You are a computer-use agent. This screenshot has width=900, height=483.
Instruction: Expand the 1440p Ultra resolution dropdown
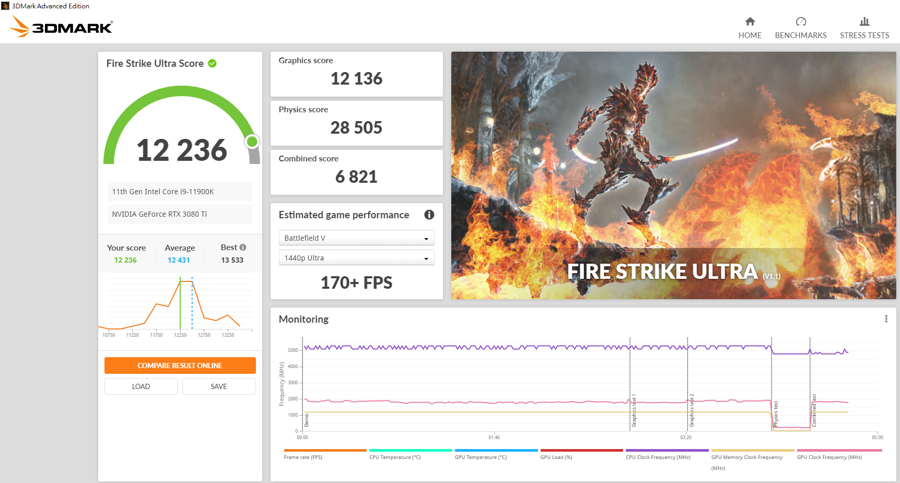point(356,258)
